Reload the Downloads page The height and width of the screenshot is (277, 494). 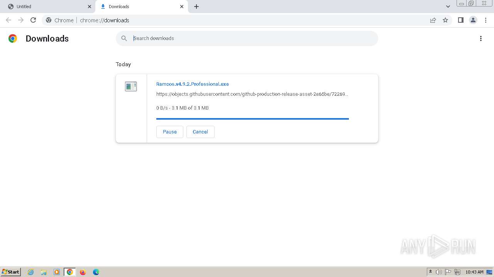33,20
